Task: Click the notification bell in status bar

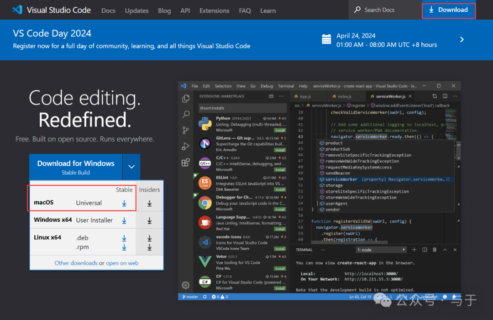Action: point(454,297)
